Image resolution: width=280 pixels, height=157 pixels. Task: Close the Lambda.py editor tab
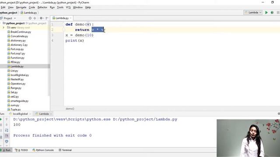tap(71, 18)
